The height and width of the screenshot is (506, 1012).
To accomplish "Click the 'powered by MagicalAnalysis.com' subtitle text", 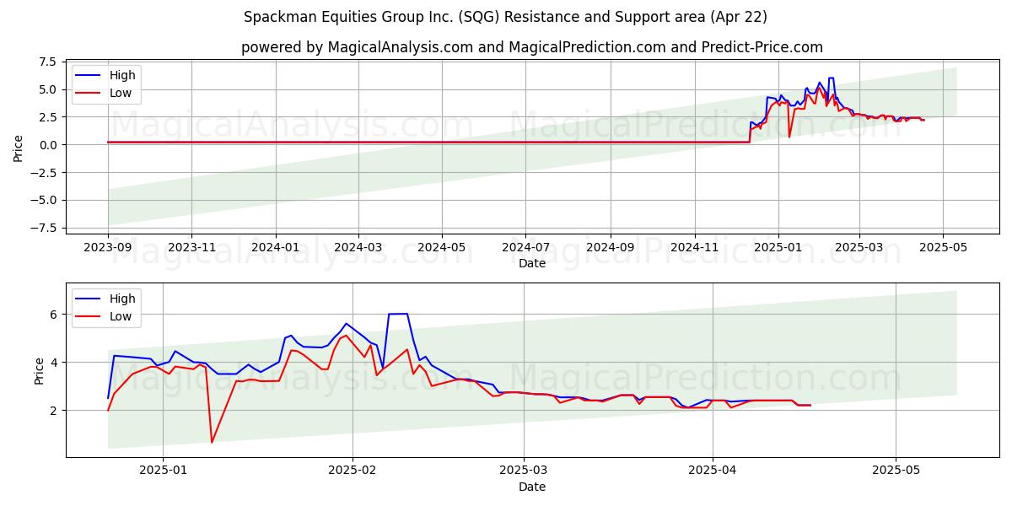I will pyautogui.click(x=532, y=47).
